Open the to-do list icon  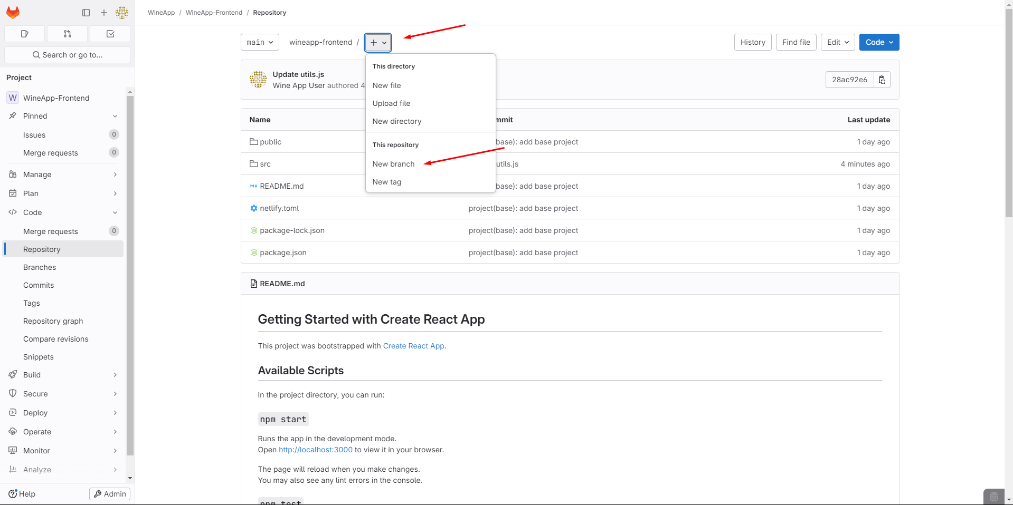click(110, 34)
